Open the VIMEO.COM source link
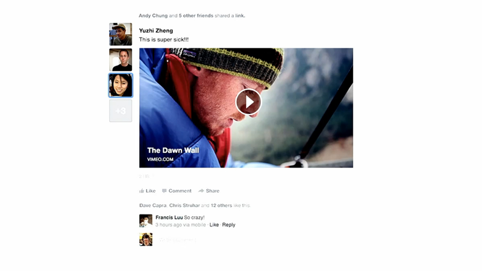This screenshot has width=482, height=271. click(160, 159)
